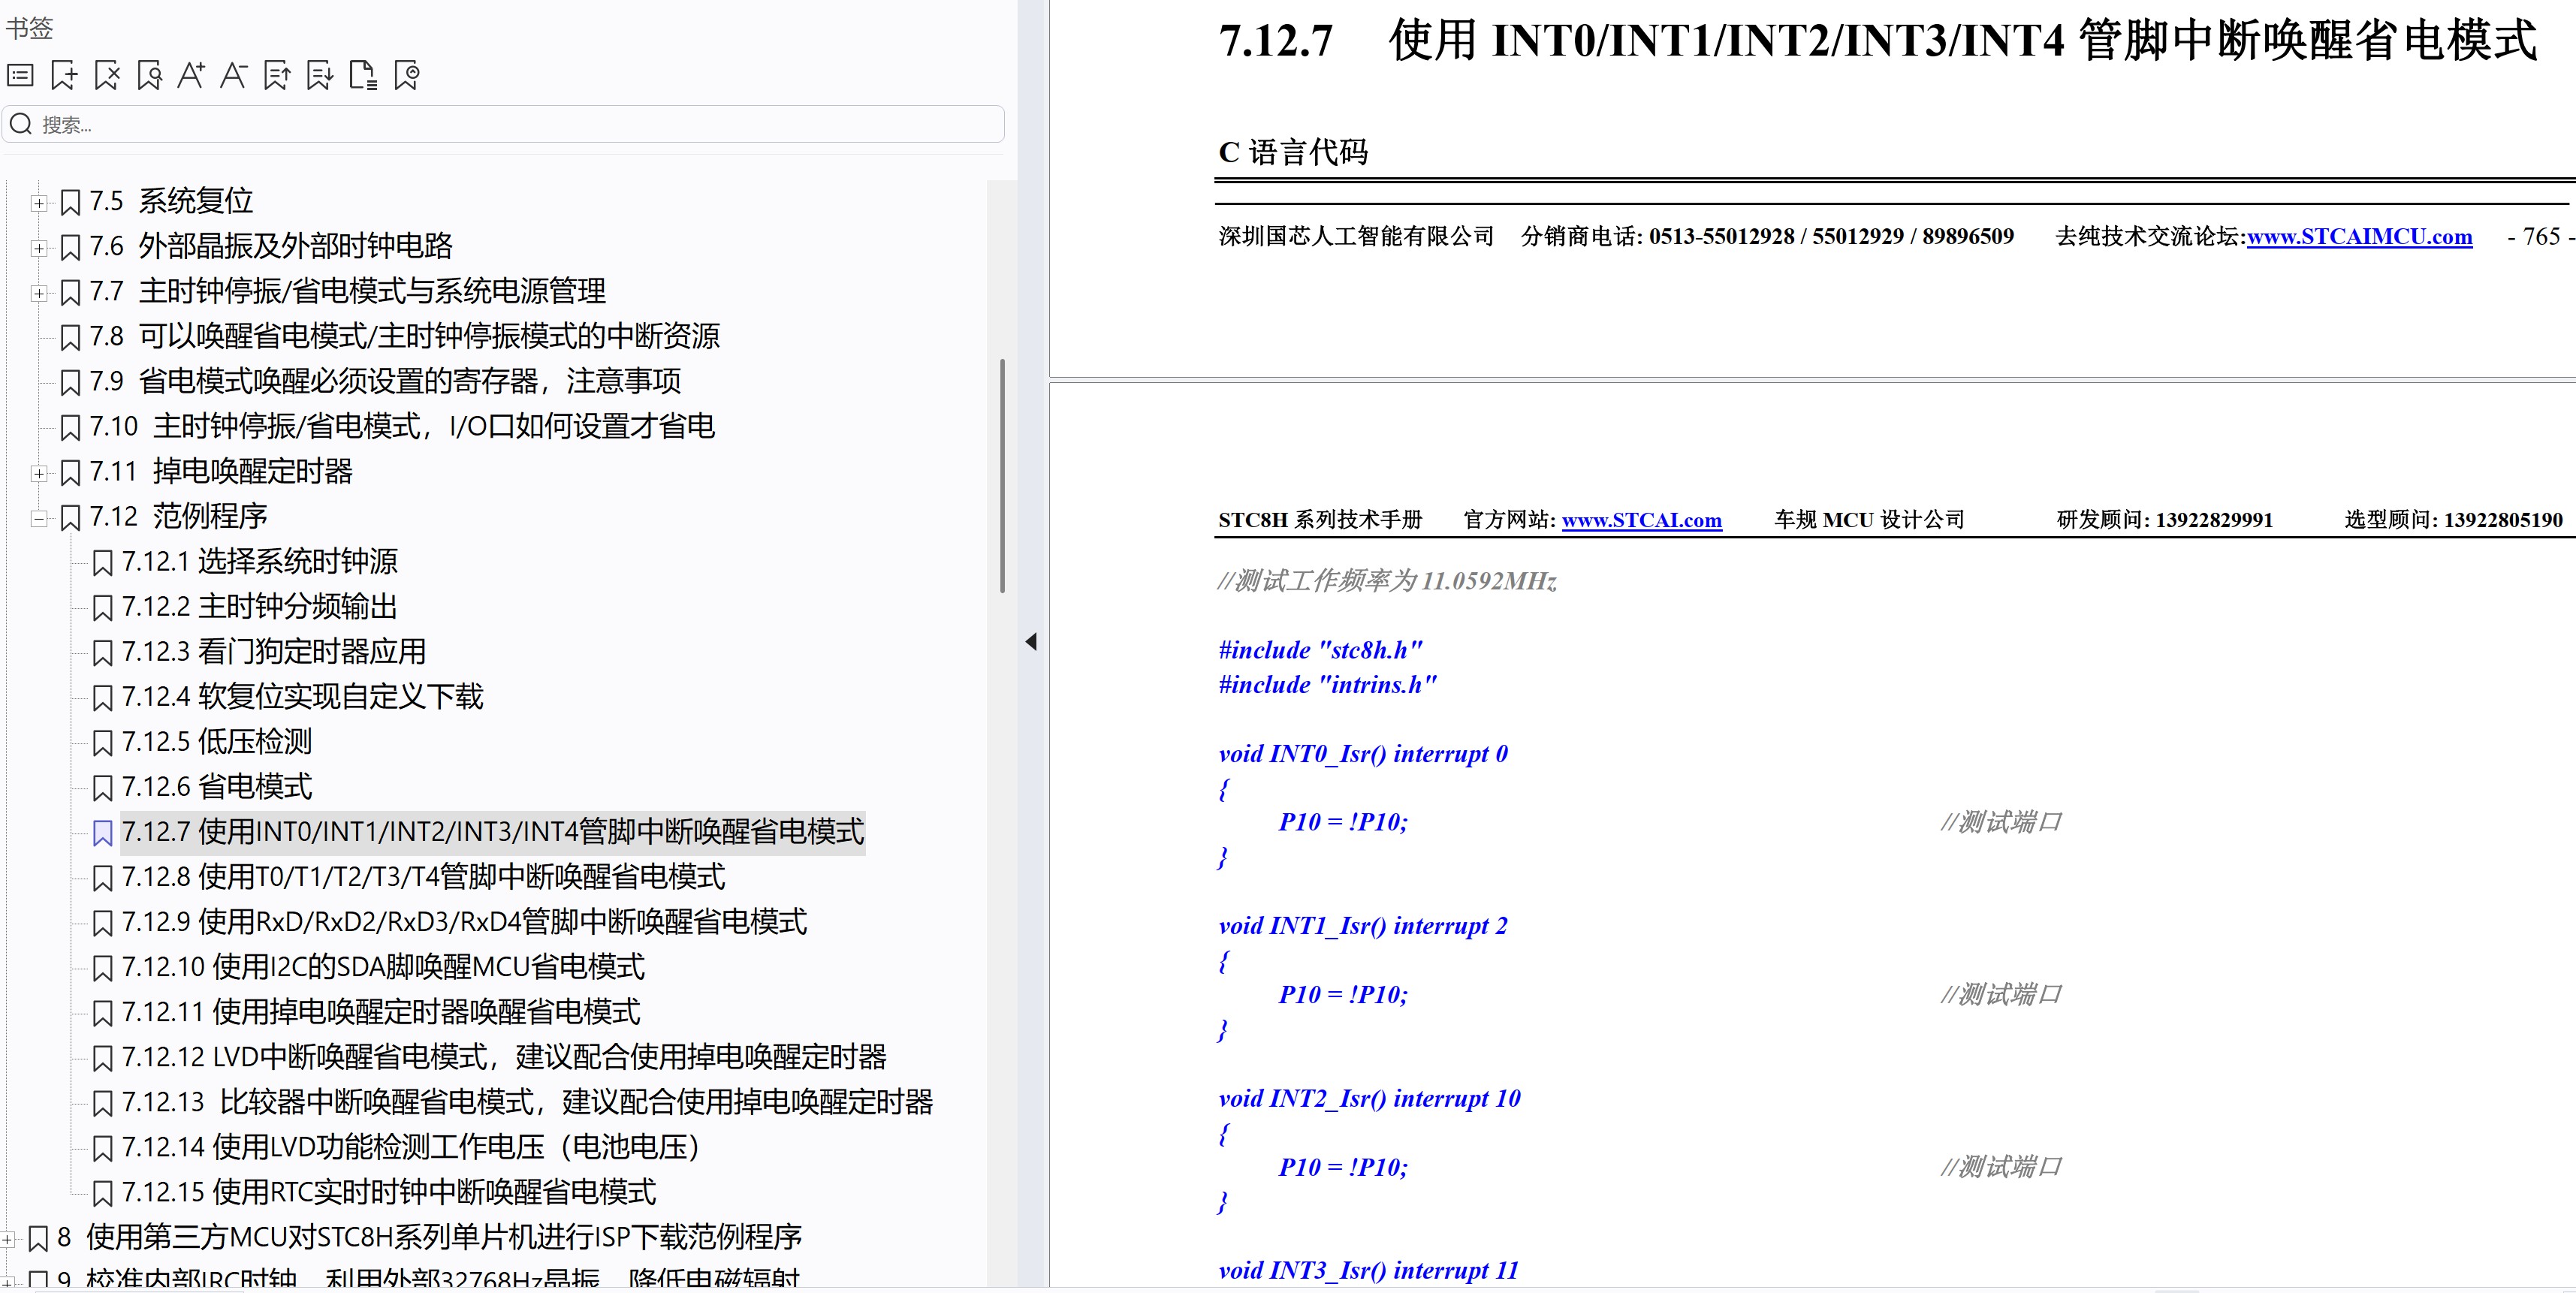Go to bookmark 7.12.6 省电模式

pyautogui.click(x=217, y=786)
